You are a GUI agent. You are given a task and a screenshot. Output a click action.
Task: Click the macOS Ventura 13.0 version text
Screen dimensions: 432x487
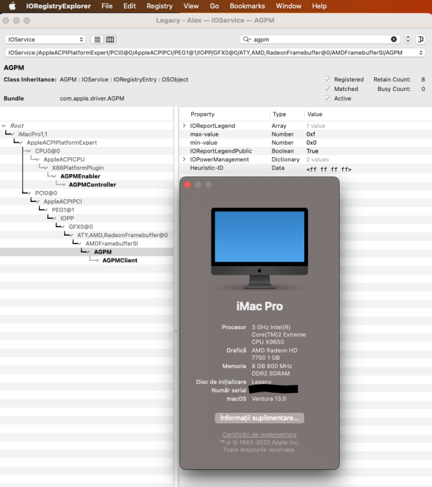click(x=269, y=399)
